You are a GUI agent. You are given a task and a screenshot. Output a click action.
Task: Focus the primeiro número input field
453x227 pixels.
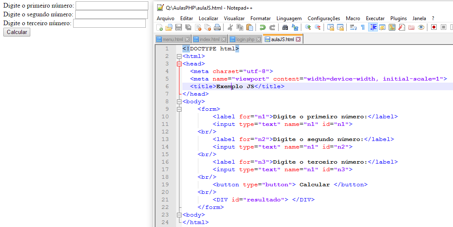(112, 5)
